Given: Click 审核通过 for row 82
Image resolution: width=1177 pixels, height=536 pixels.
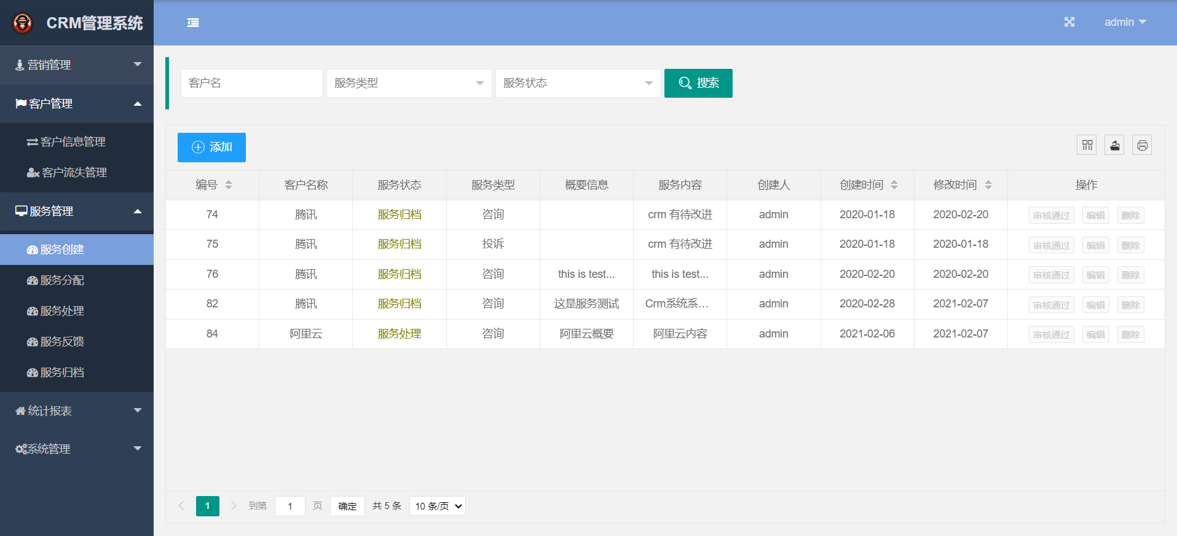Looking at the screenshot, I should pos(1052,305).
